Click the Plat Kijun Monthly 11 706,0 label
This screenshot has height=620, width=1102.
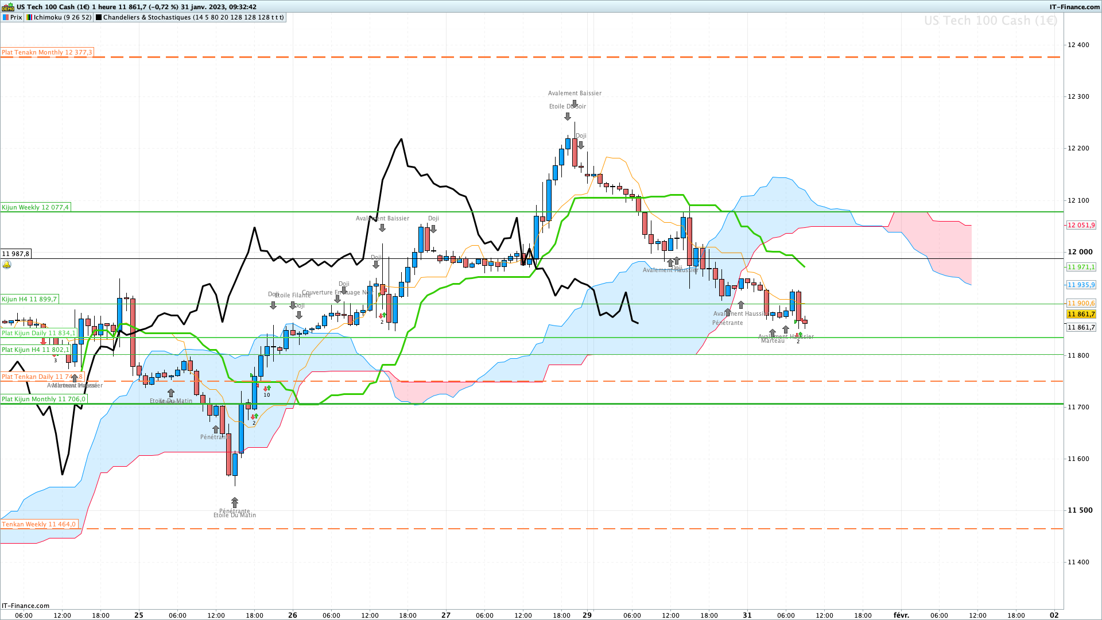click(x=44, y=399)
